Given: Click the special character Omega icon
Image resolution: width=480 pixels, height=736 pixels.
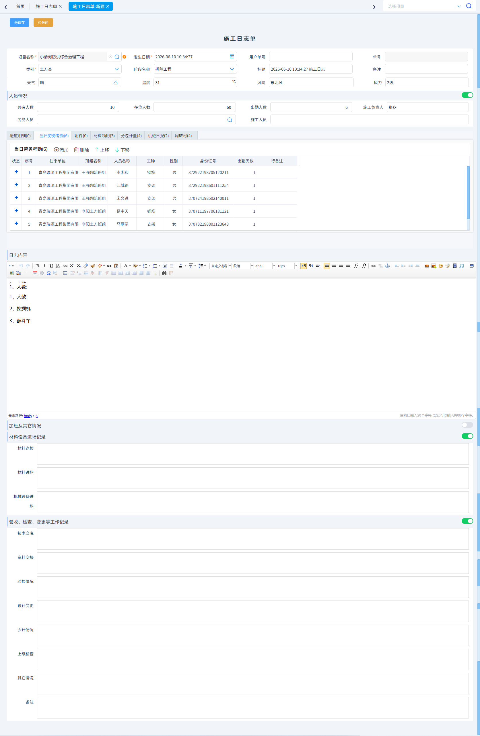Looking at the screenshot, I should pos(49,273).
